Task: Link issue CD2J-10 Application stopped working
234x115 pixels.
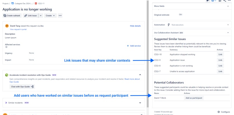Action: click(220, 54)
